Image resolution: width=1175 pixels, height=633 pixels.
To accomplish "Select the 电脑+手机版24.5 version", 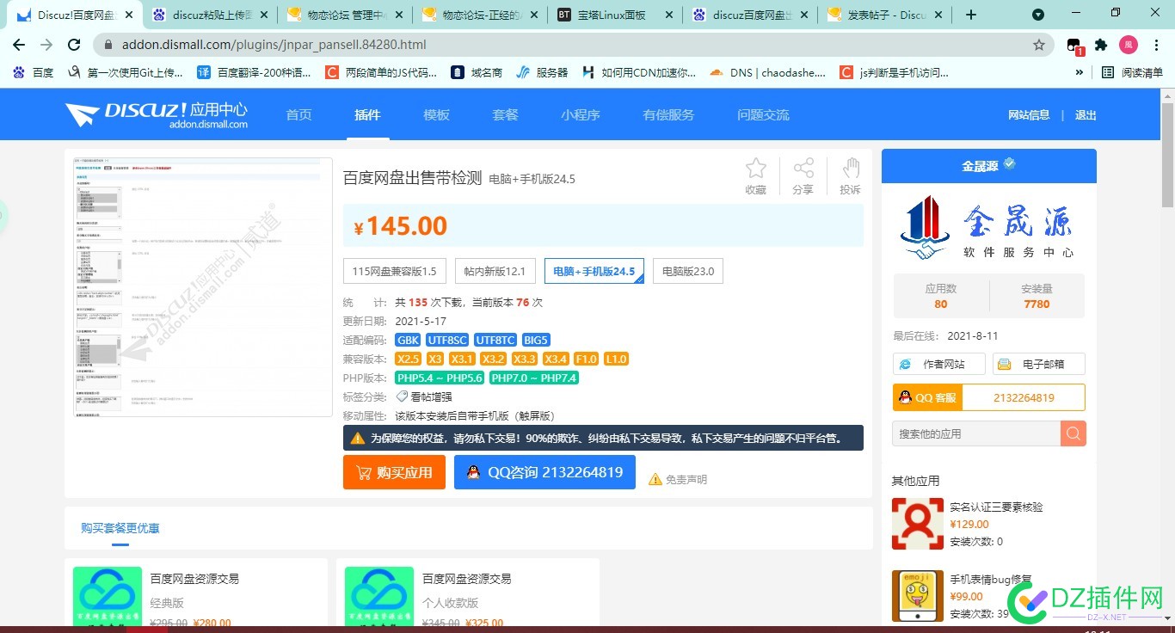I will pyautogui.click(x=594, y=271).
